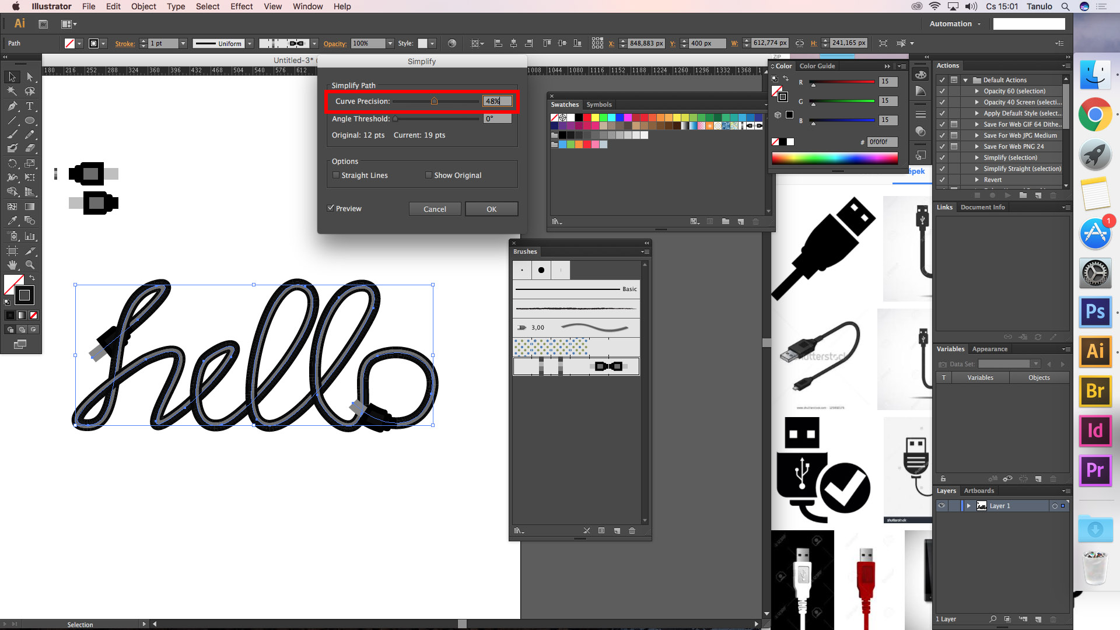The width and height of the screenshot is (1120, 630).
Task: Select the Type tool
Action: tap(30, 106)
